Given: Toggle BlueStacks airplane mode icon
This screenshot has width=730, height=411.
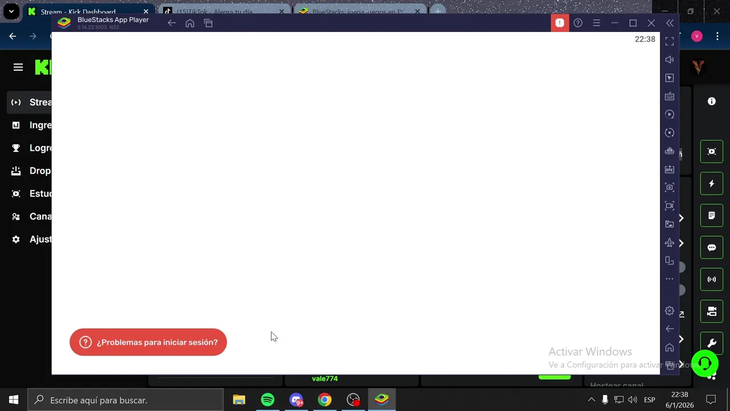Looking at the screenshot, I should coord(670,243).
